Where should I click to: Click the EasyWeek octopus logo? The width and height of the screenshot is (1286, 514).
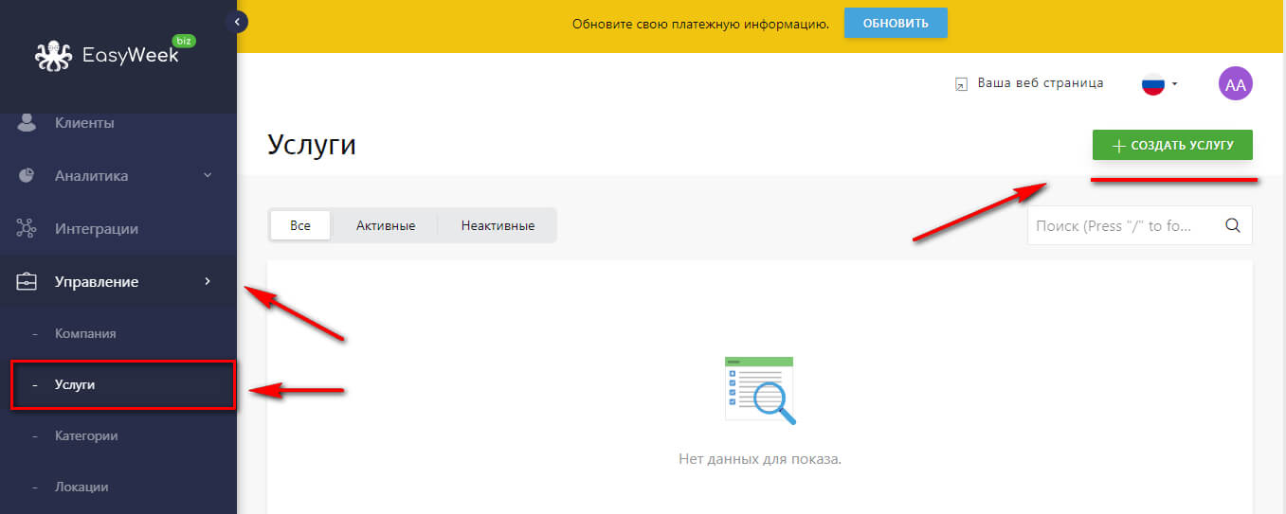[54, 56]
